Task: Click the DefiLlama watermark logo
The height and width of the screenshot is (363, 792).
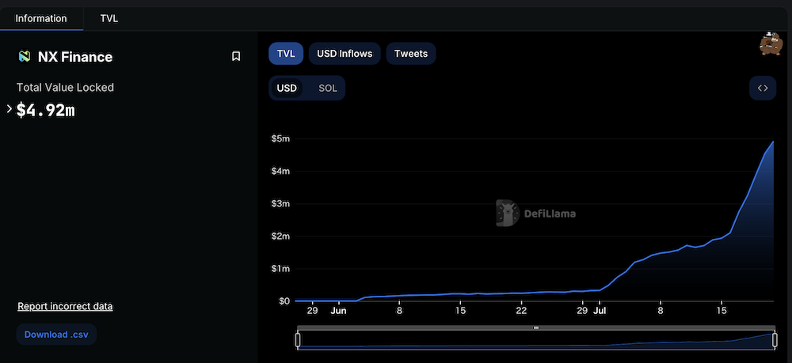Action: [x=506, y=213]
